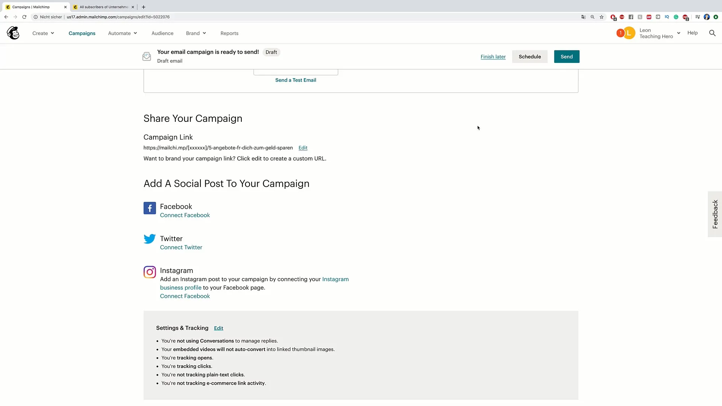Click Schedule to set send time
The width and height of the screenshot is (722, 406).
point(529,56)
